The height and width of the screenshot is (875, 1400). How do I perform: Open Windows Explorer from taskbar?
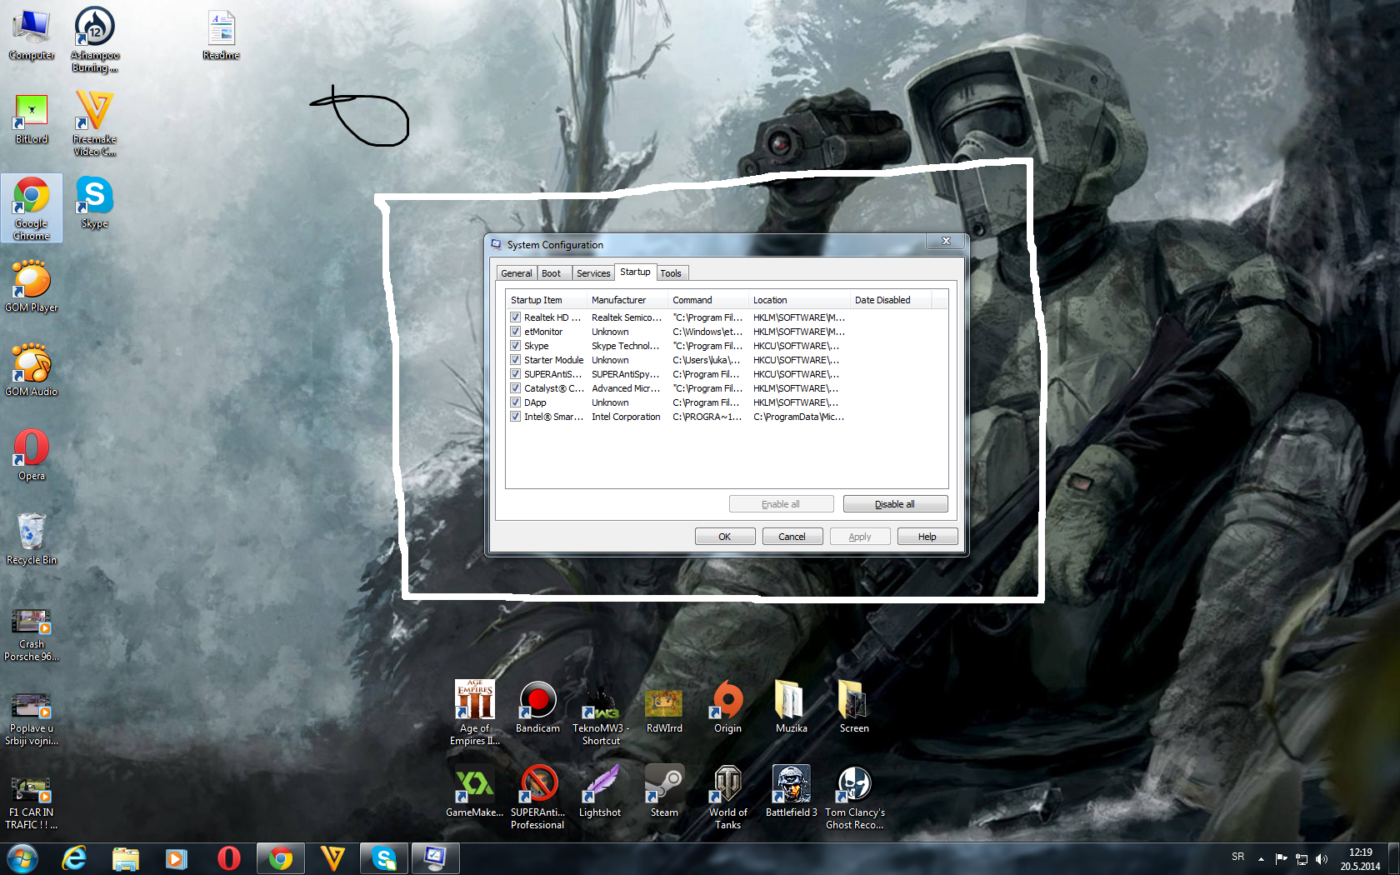(x=126, y=858)
